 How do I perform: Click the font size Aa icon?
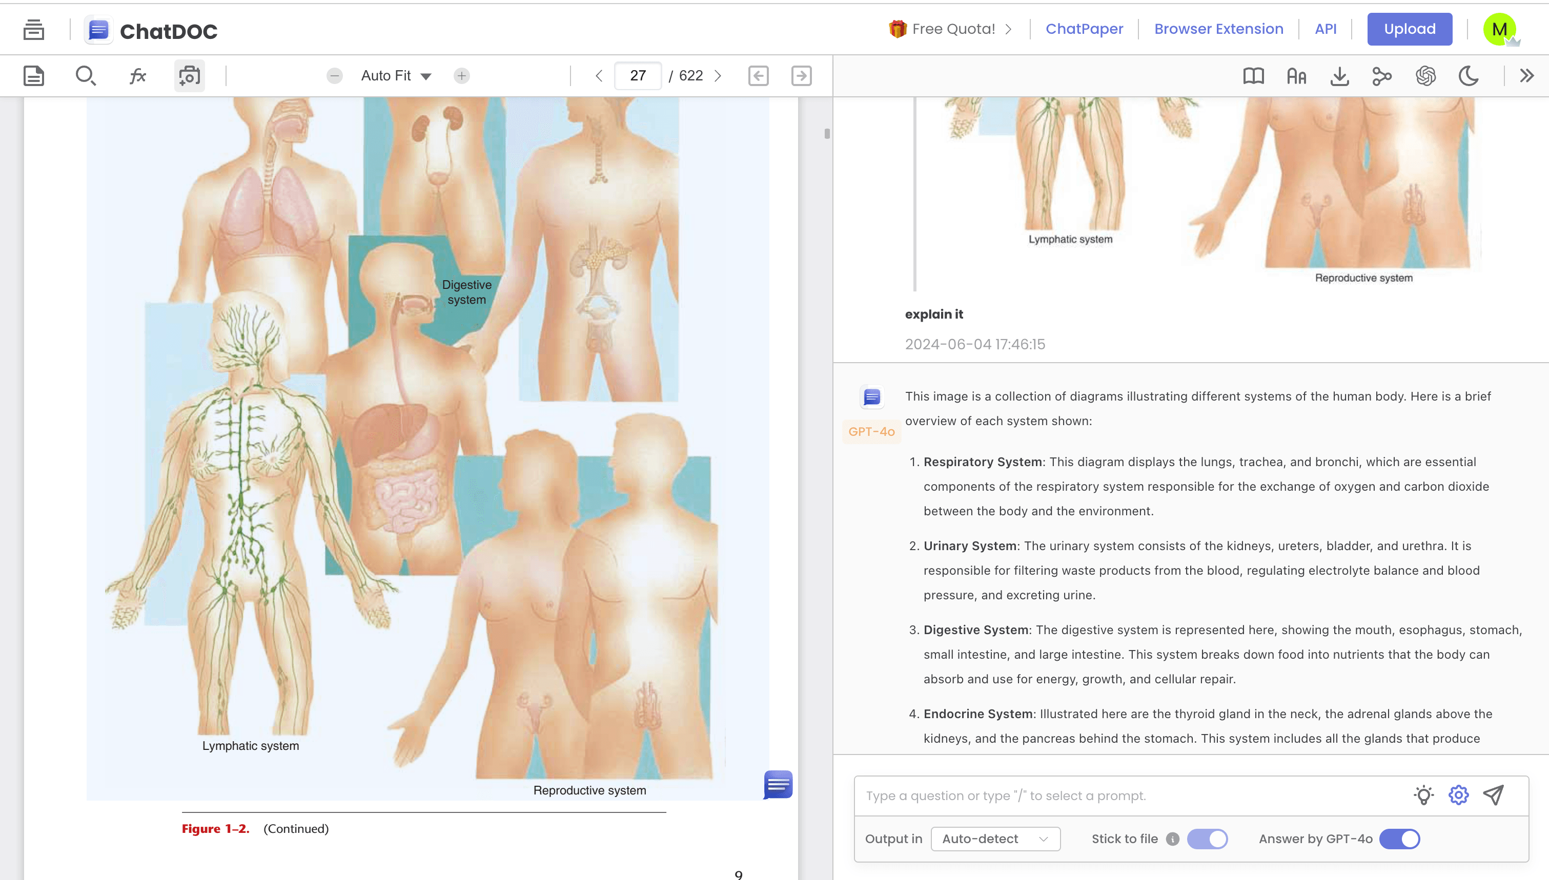(x=1296, y=75)
